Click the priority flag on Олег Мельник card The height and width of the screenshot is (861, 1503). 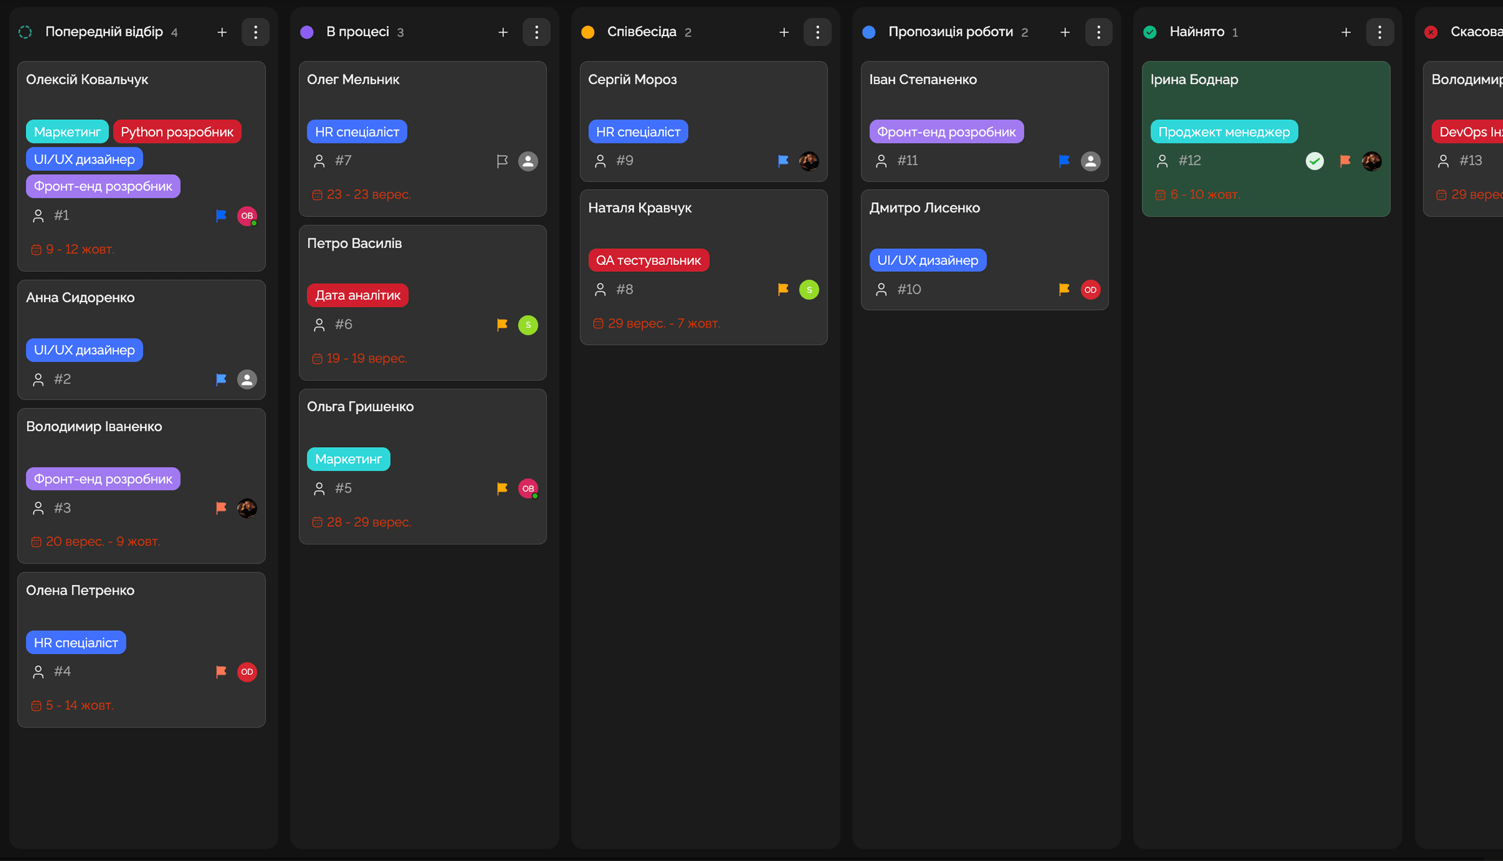tap(502, 161)
